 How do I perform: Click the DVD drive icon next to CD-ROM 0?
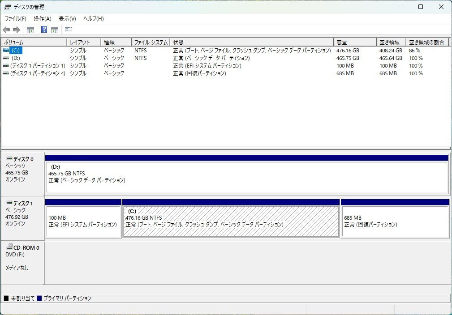(x=9, y=247)
